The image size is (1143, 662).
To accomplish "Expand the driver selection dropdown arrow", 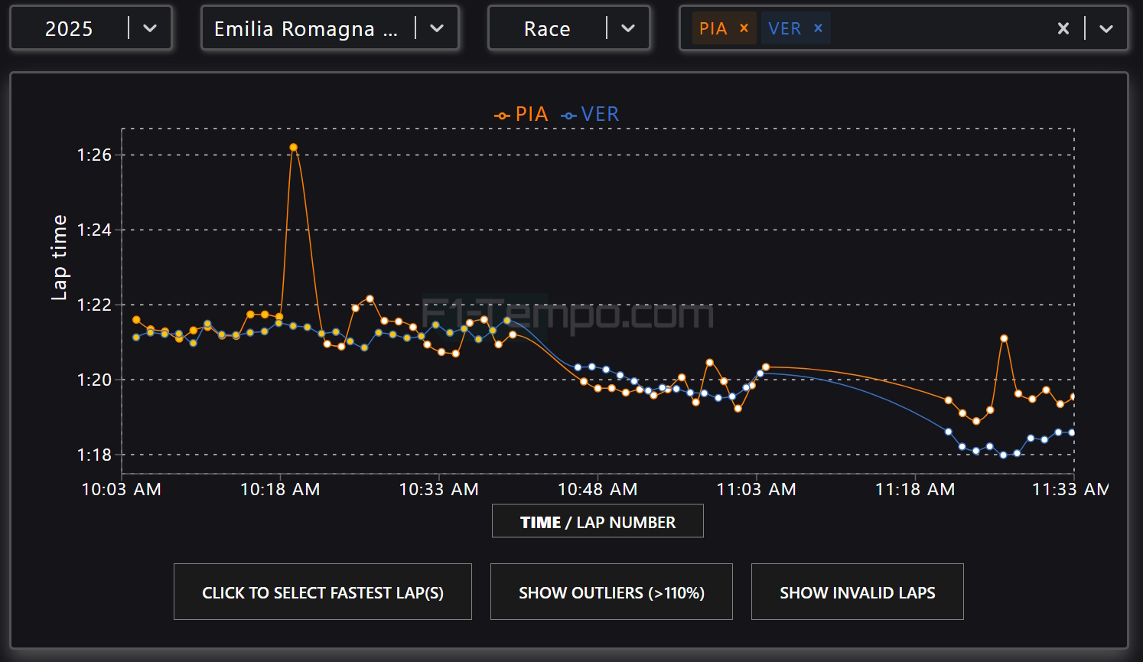I will 1106,28.
